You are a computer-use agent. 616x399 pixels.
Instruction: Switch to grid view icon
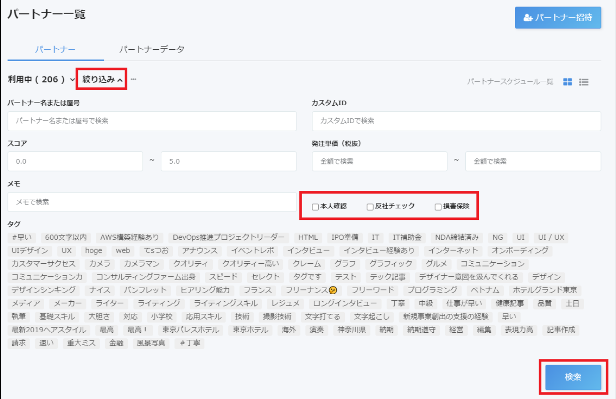pyautogui.click(x=568, y=82)
